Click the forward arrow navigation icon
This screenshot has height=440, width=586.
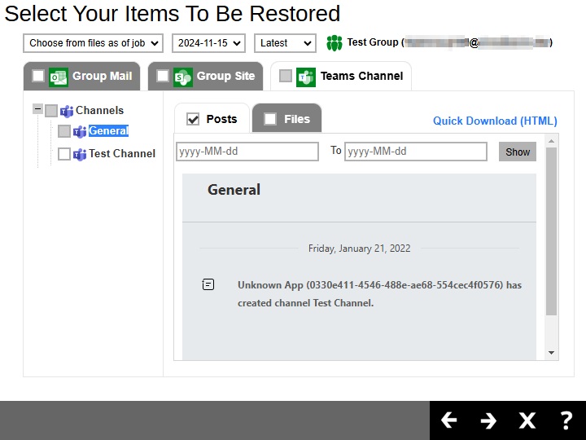pyautogui.click(x=488, y=420)
